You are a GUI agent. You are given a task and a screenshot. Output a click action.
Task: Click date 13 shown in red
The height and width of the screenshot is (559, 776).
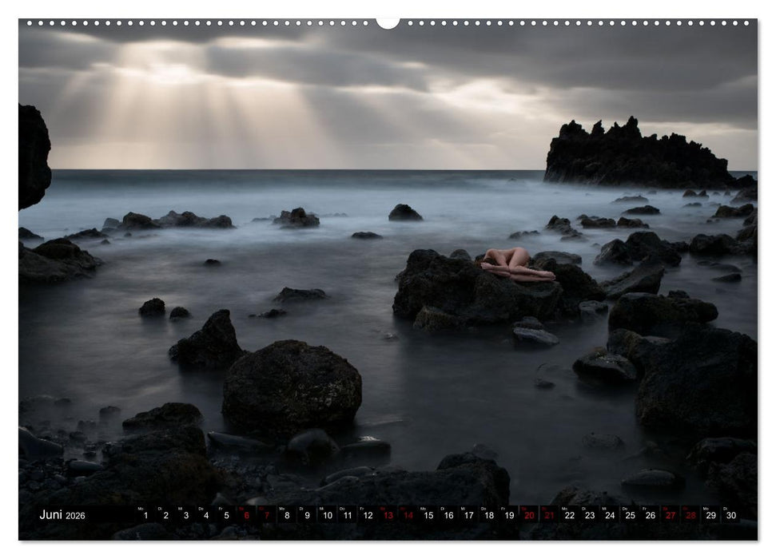point(388,513)
